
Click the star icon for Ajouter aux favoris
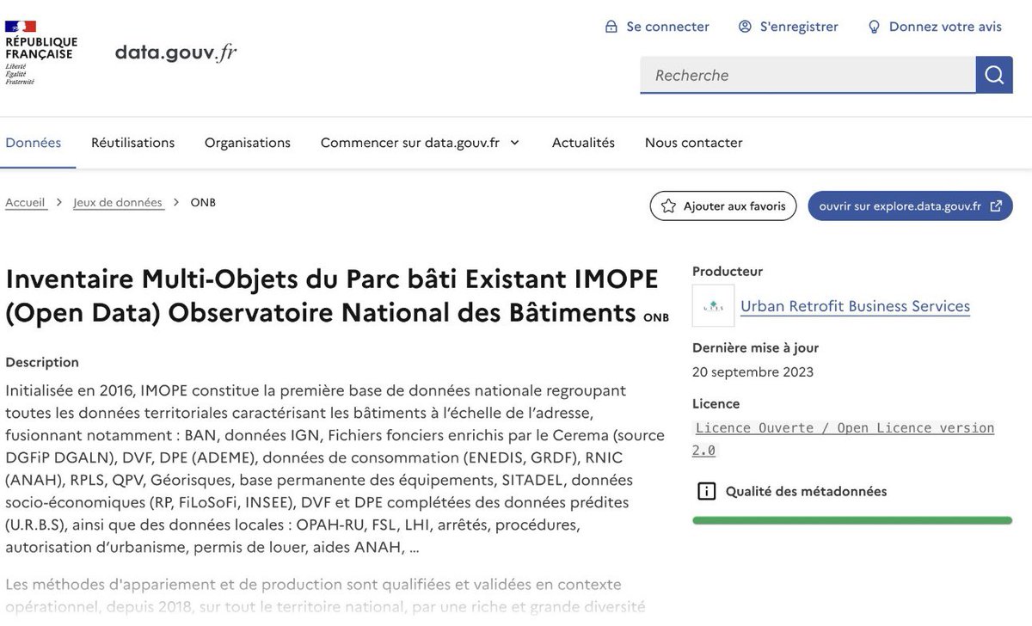click(667, 206)
